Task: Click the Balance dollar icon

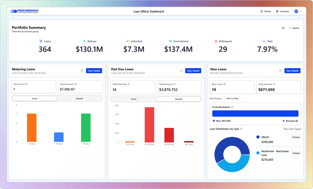Action: (x=84, y=41)
